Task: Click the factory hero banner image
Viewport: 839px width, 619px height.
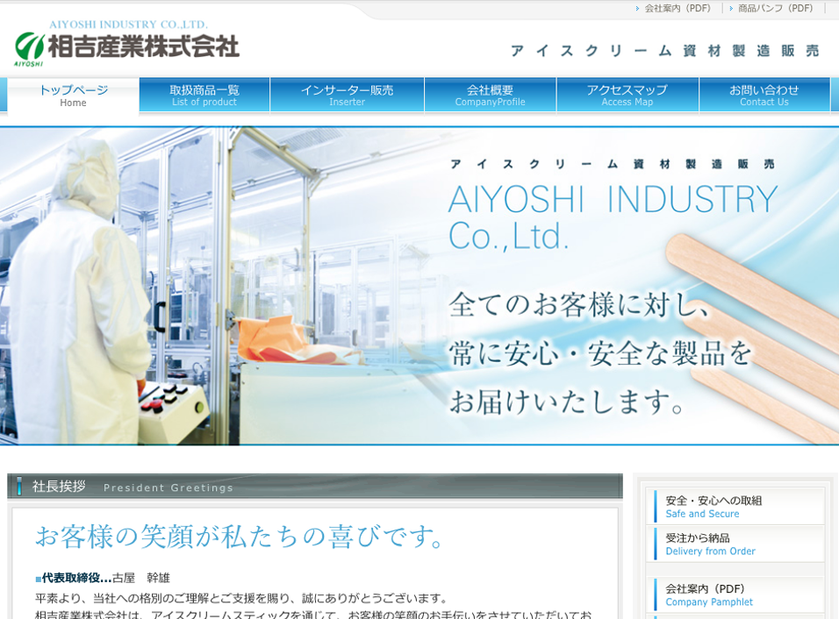Action: click(x=419, y=286)
